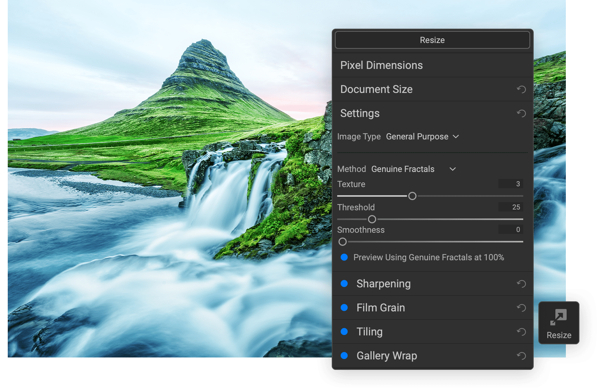Reset the Settings section
Image resolution: width=605 pixels, height=390 pixels.
click(521, 113)
